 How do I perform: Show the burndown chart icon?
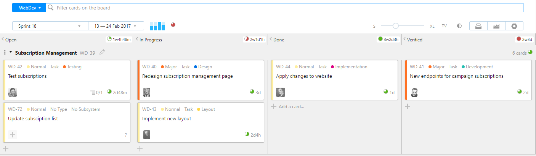coord(496,26)
